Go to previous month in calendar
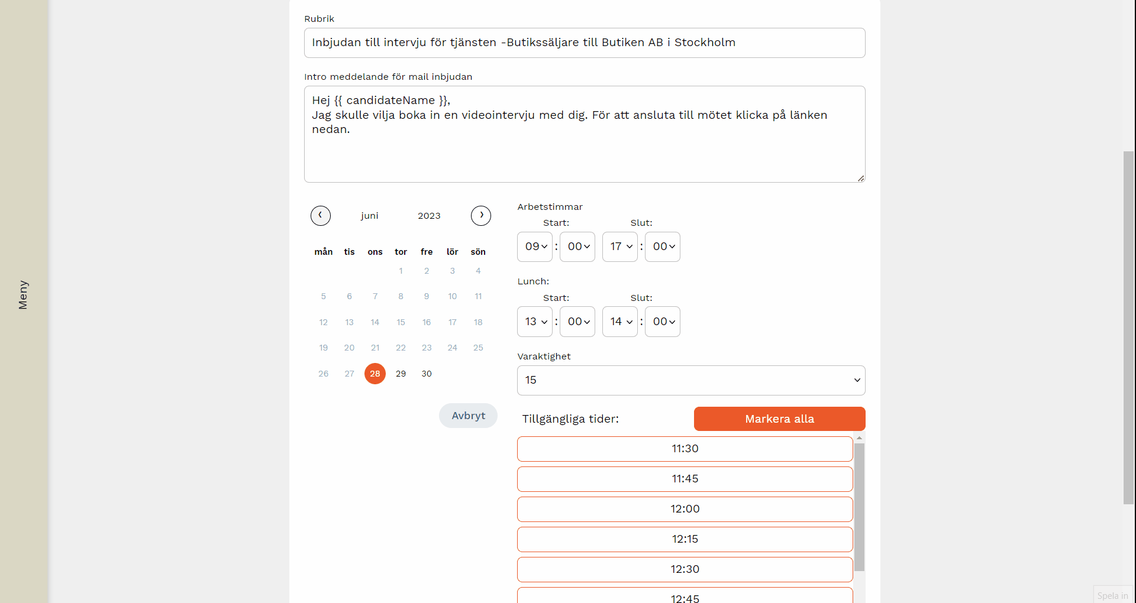Screen dimensions: 1136x603 (x=320, y=216)
